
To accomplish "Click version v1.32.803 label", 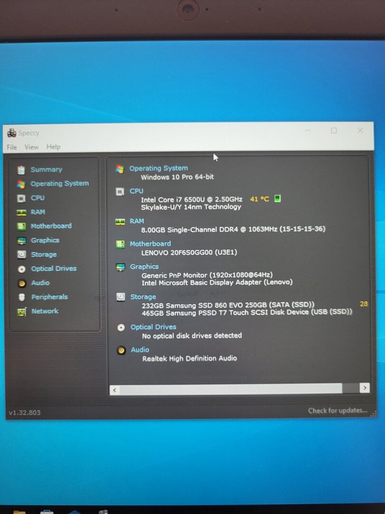I will pyautogui.click(x=25, y=412).
